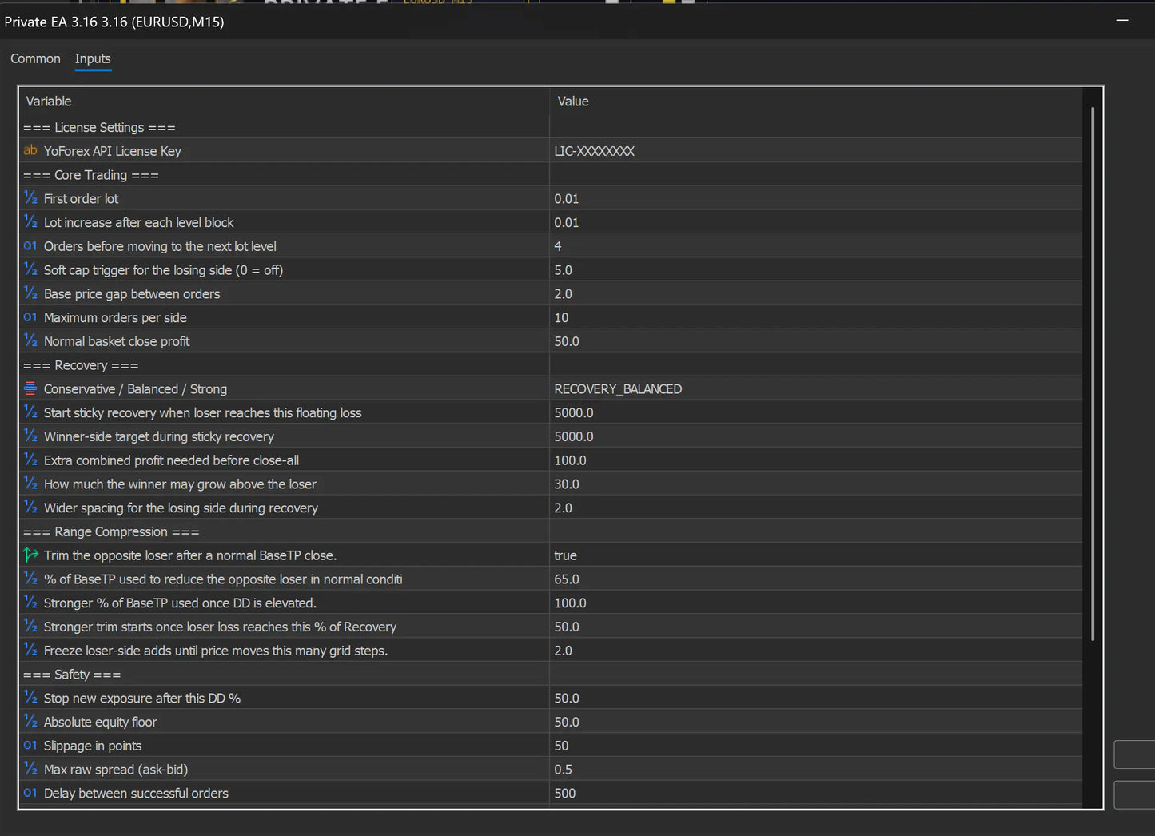Click icon beside Extra combined profit needed before close-all
This screenshot has height=836, width=1155.
(x=30, y=460)
